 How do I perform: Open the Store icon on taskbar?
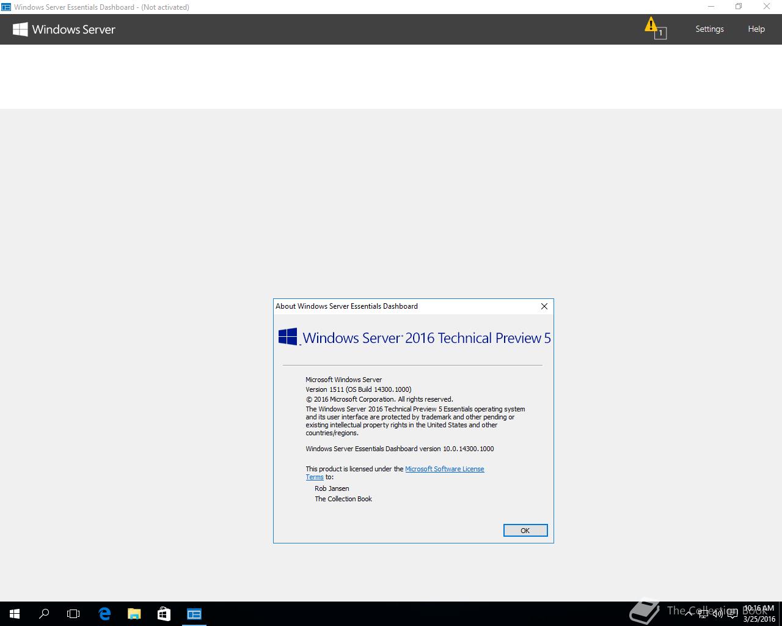tap(164, 614)
